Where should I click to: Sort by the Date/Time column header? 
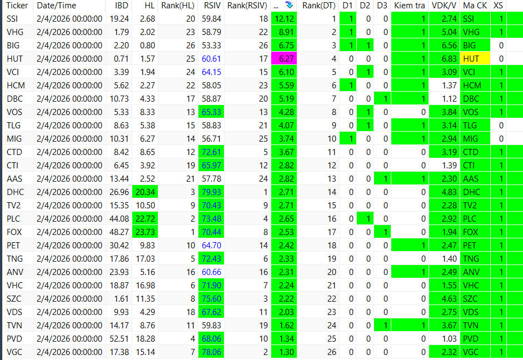(x=56, y=6)
